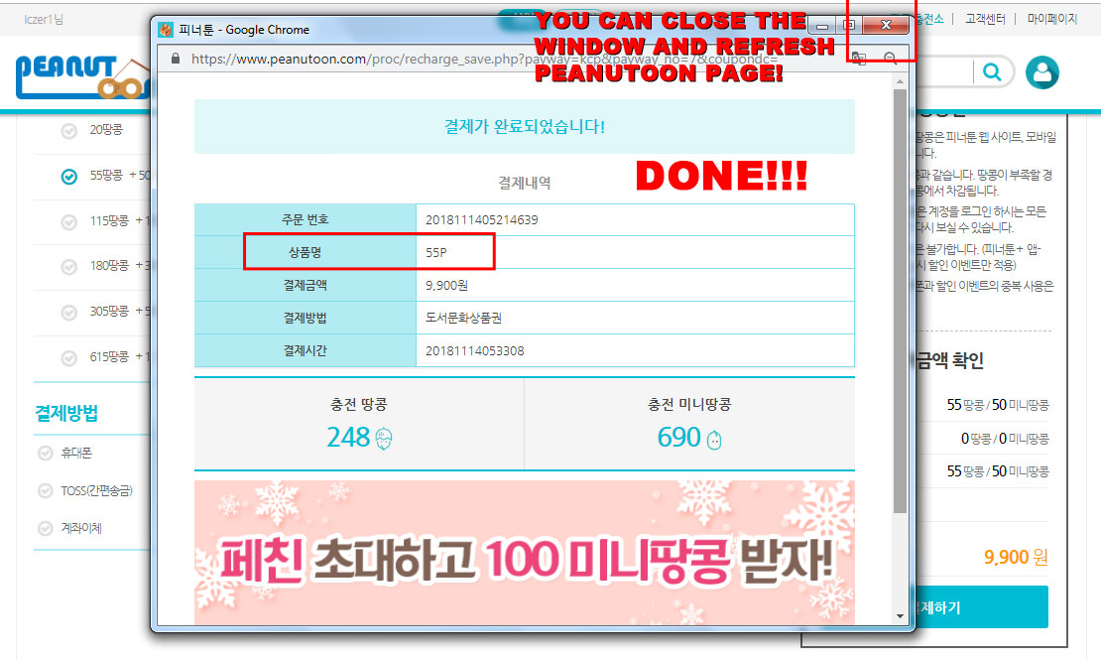Click the 9,900원 payment amount cell
The width and height of the screenshot is (1101, 660).
click(635, 286)
